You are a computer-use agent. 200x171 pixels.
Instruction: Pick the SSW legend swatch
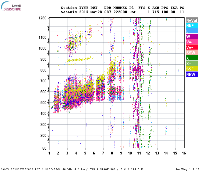coord(192,53)
